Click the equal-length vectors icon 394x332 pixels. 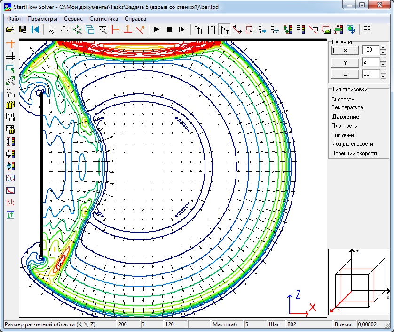pos(211,30)
